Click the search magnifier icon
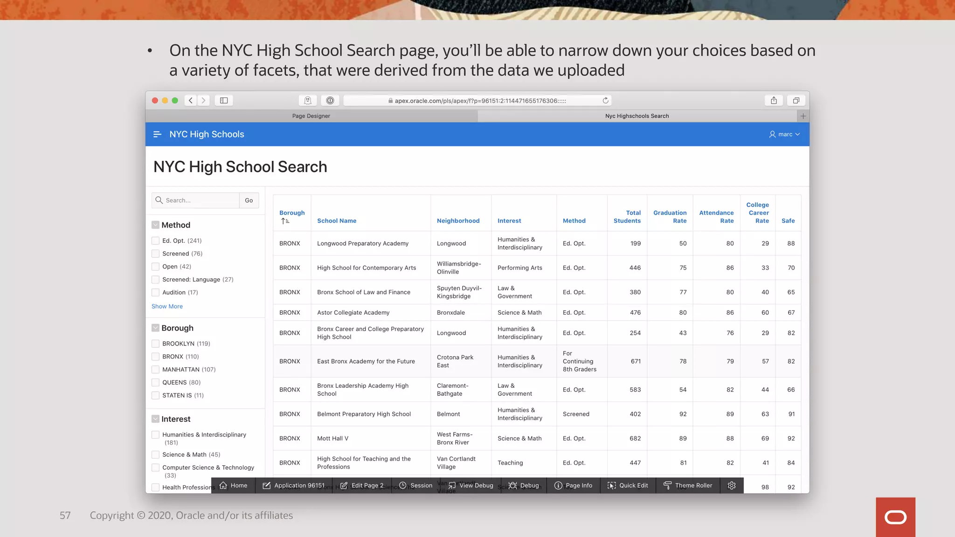 (x=159, y=200)
